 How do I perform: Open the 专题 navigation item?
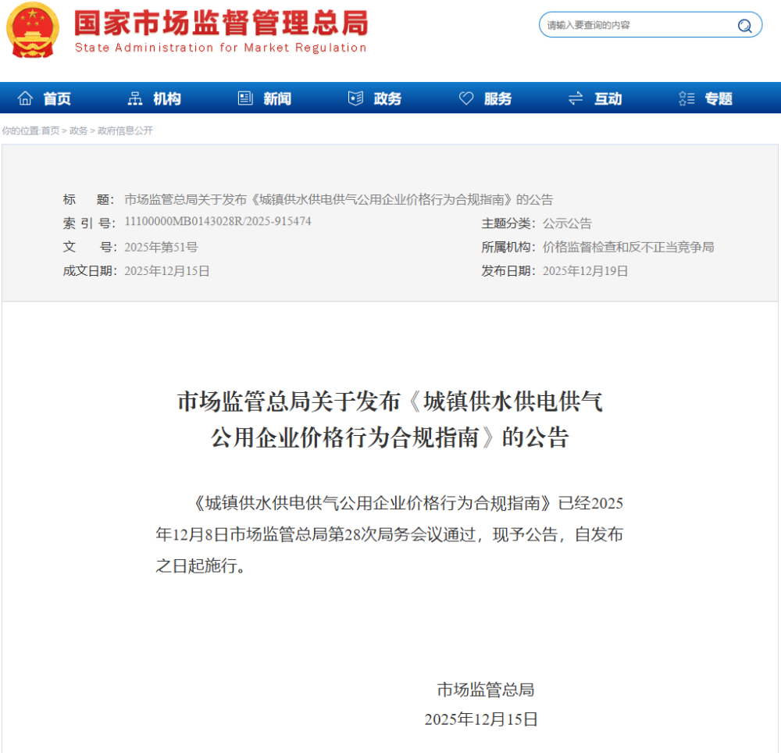tap(719, 98)
